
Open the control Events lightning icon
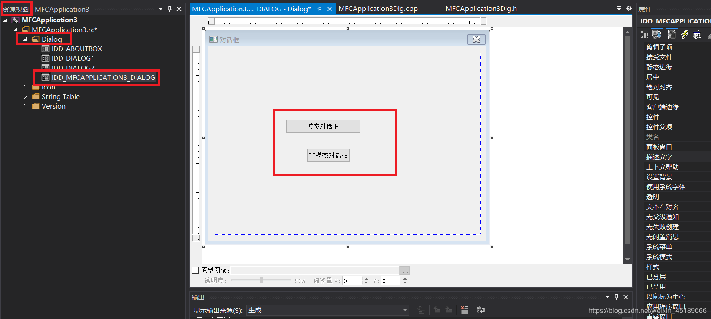685,34
